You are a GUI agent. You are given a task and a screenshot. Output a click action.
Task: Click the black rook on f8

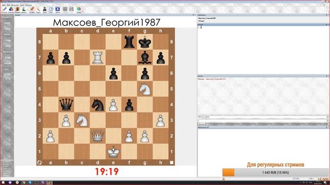click(129, 42)
